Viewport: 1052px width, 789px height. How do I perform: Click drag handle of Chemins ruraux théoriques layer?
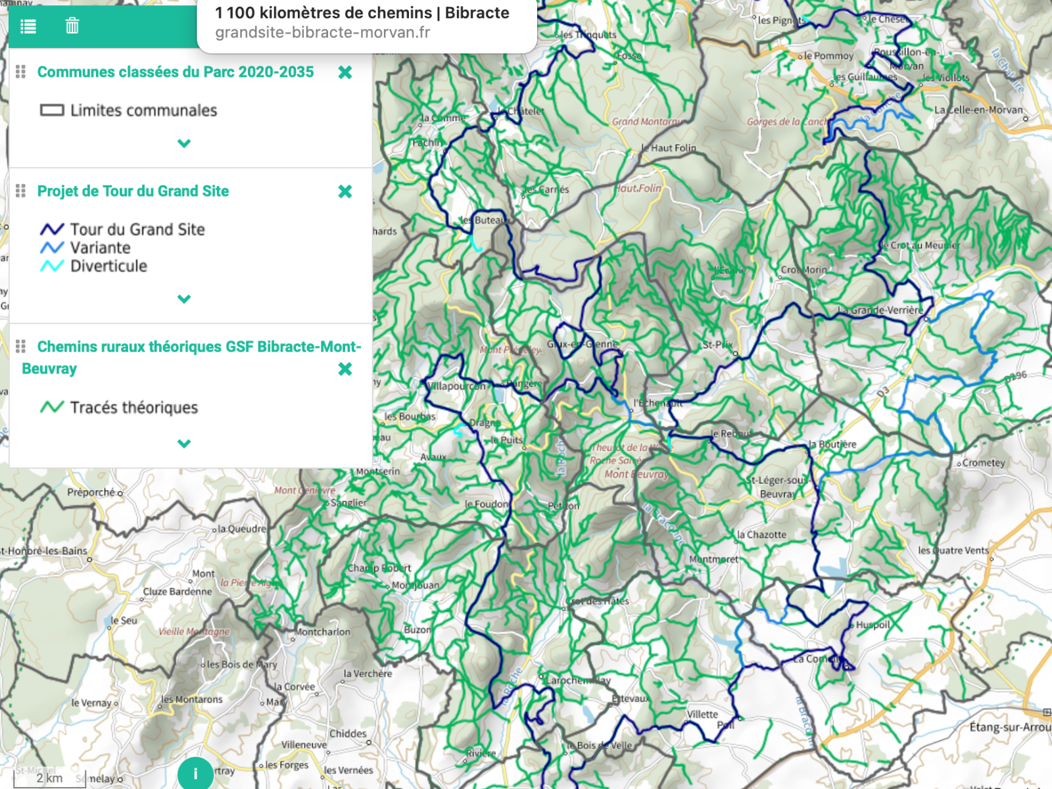pos(20,346)
